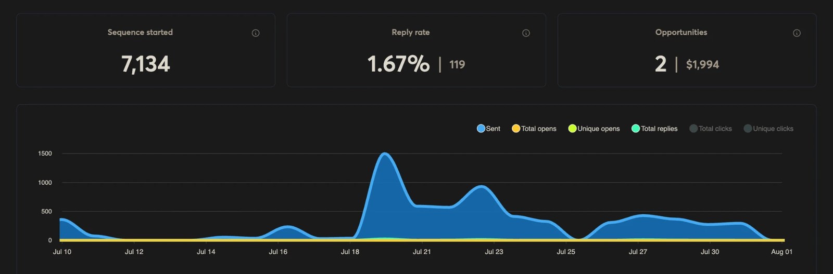Click the 1000 y-axis label

(x=45, y=183)
